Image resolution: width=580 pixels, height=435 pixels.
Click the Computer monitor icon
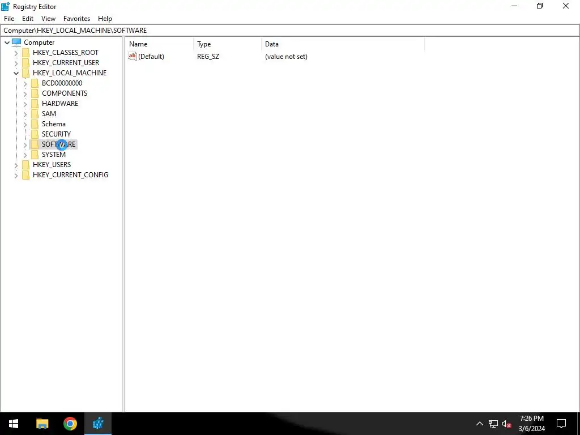16,42
